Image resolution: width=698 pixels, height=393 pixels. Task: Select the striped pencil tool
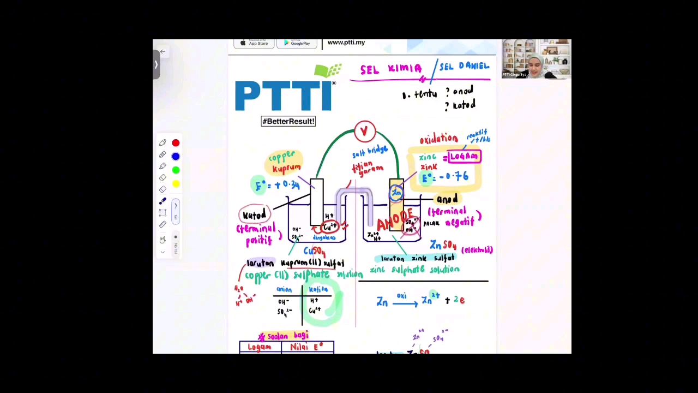pyautogui.click(x=163, y=155)
